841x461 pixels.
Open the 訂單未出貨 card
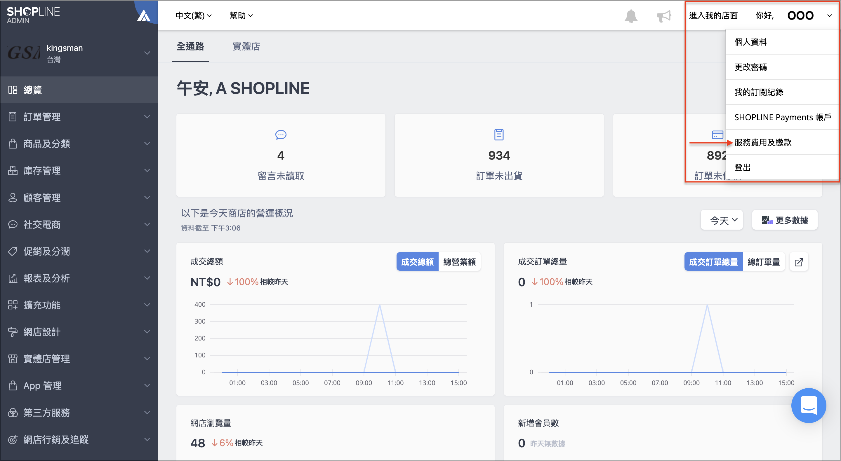(499, 155)
